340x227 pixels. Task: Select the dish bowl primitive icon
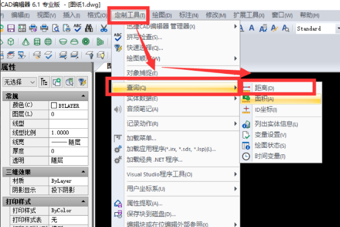pos(63,41)
